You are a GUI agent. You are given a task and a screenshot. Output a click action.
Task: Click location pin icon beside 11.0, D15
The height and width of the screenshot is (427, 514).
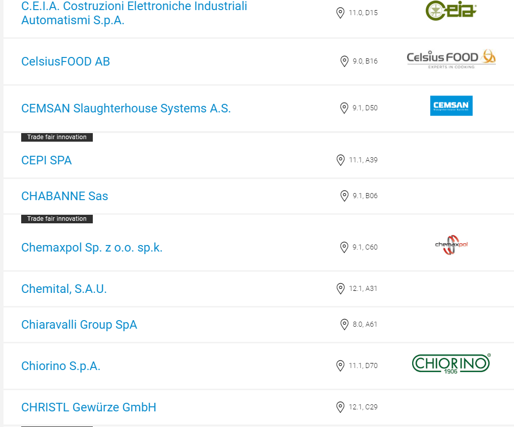(x=340, y=13)
